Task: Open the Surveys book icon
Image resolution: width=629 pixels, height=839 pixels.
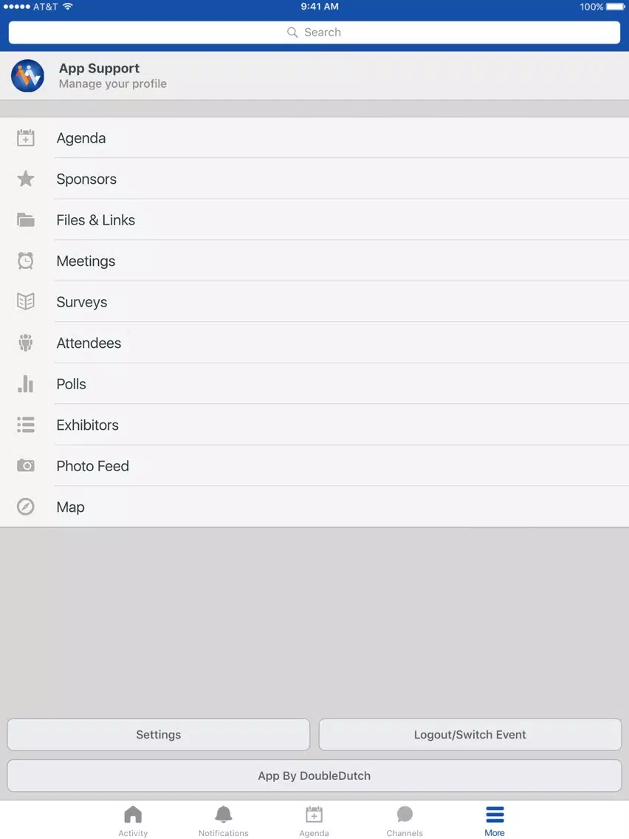Action: pyautogui.click(x=26, y=302)
